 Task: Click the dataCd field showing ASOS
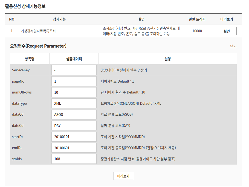[74, 115]
